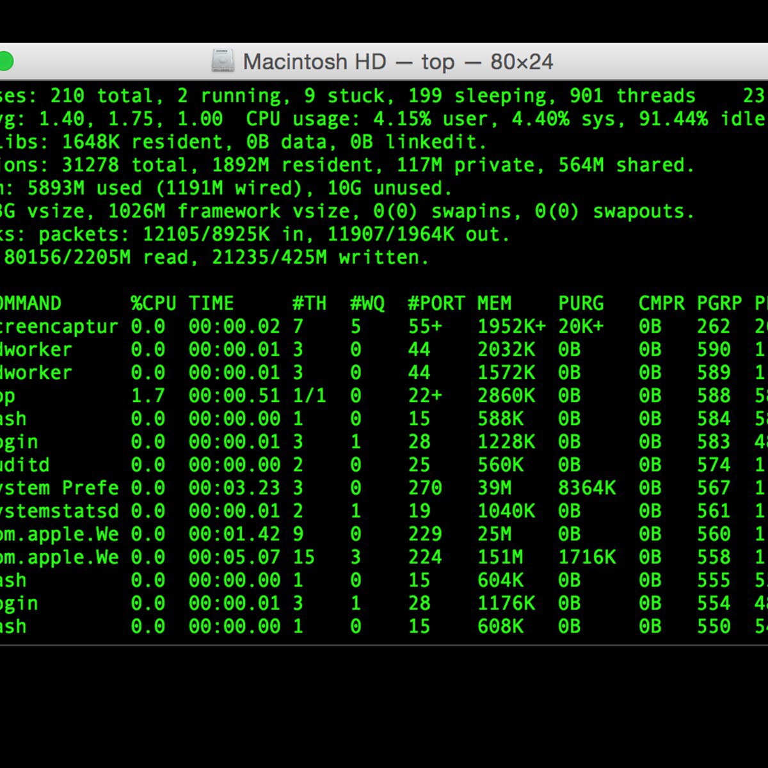Select the '2860K' memory value
The height and width of the screenshot is (768, 768).
tap(506, 396)
